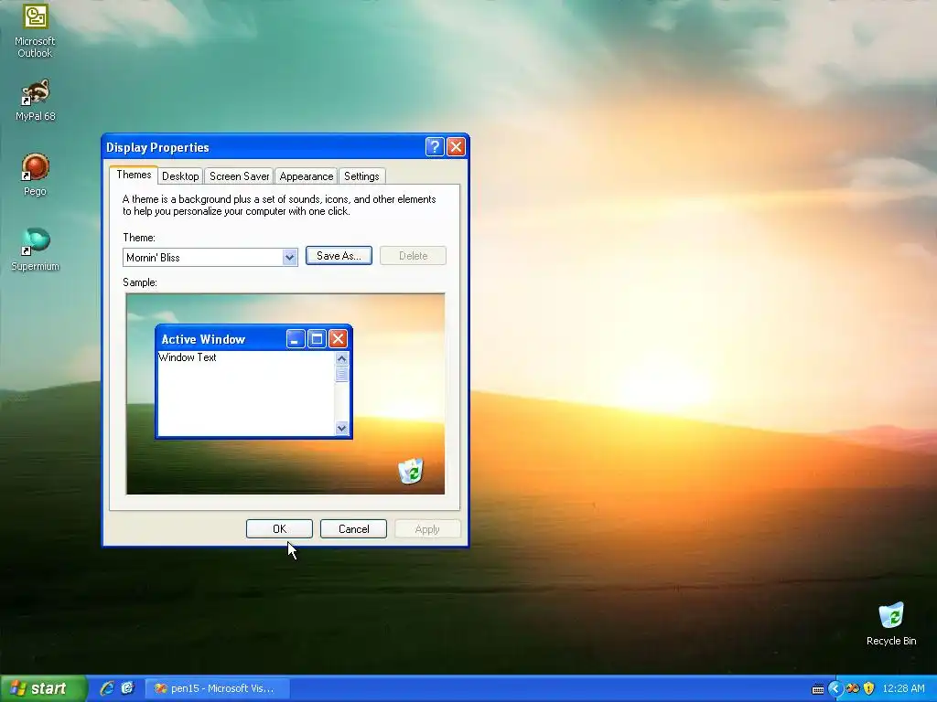This screenshot has height=702, width=937.
Task: Switch to the Desktop tab
Action: pos(180,176)
